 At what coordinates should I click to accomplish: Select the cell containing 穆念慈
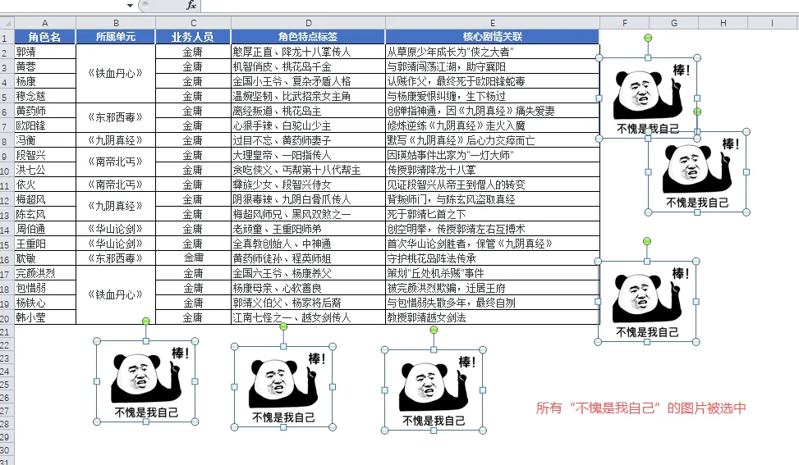pos(45,96)
